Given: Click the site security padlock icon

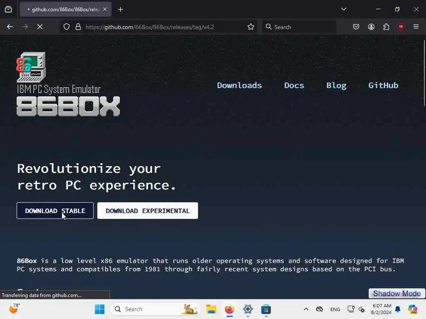Looking at the screenshot, I should [78, 27].
